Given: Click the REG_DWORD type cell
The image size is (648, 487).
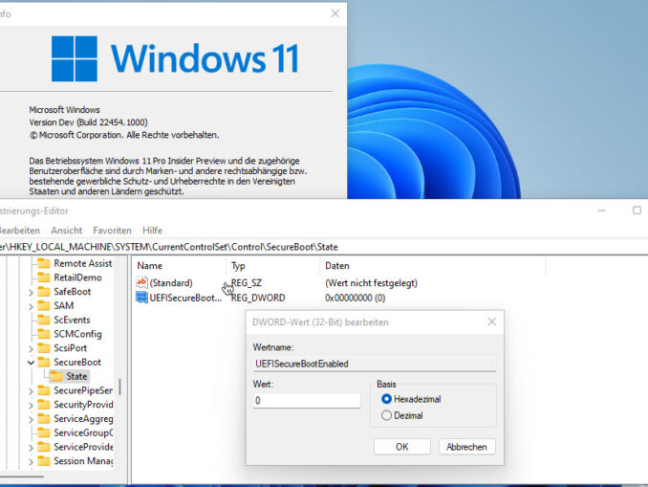Looking at the screenshot, I should coord(258,298).
